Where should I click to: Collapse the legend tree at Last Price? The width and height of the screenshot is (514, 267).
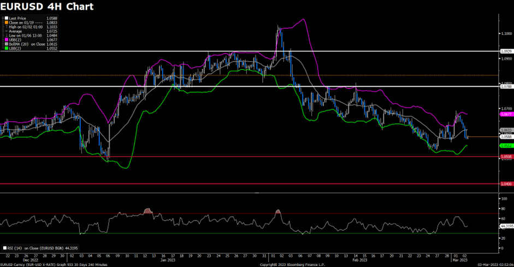pos(3,18)
